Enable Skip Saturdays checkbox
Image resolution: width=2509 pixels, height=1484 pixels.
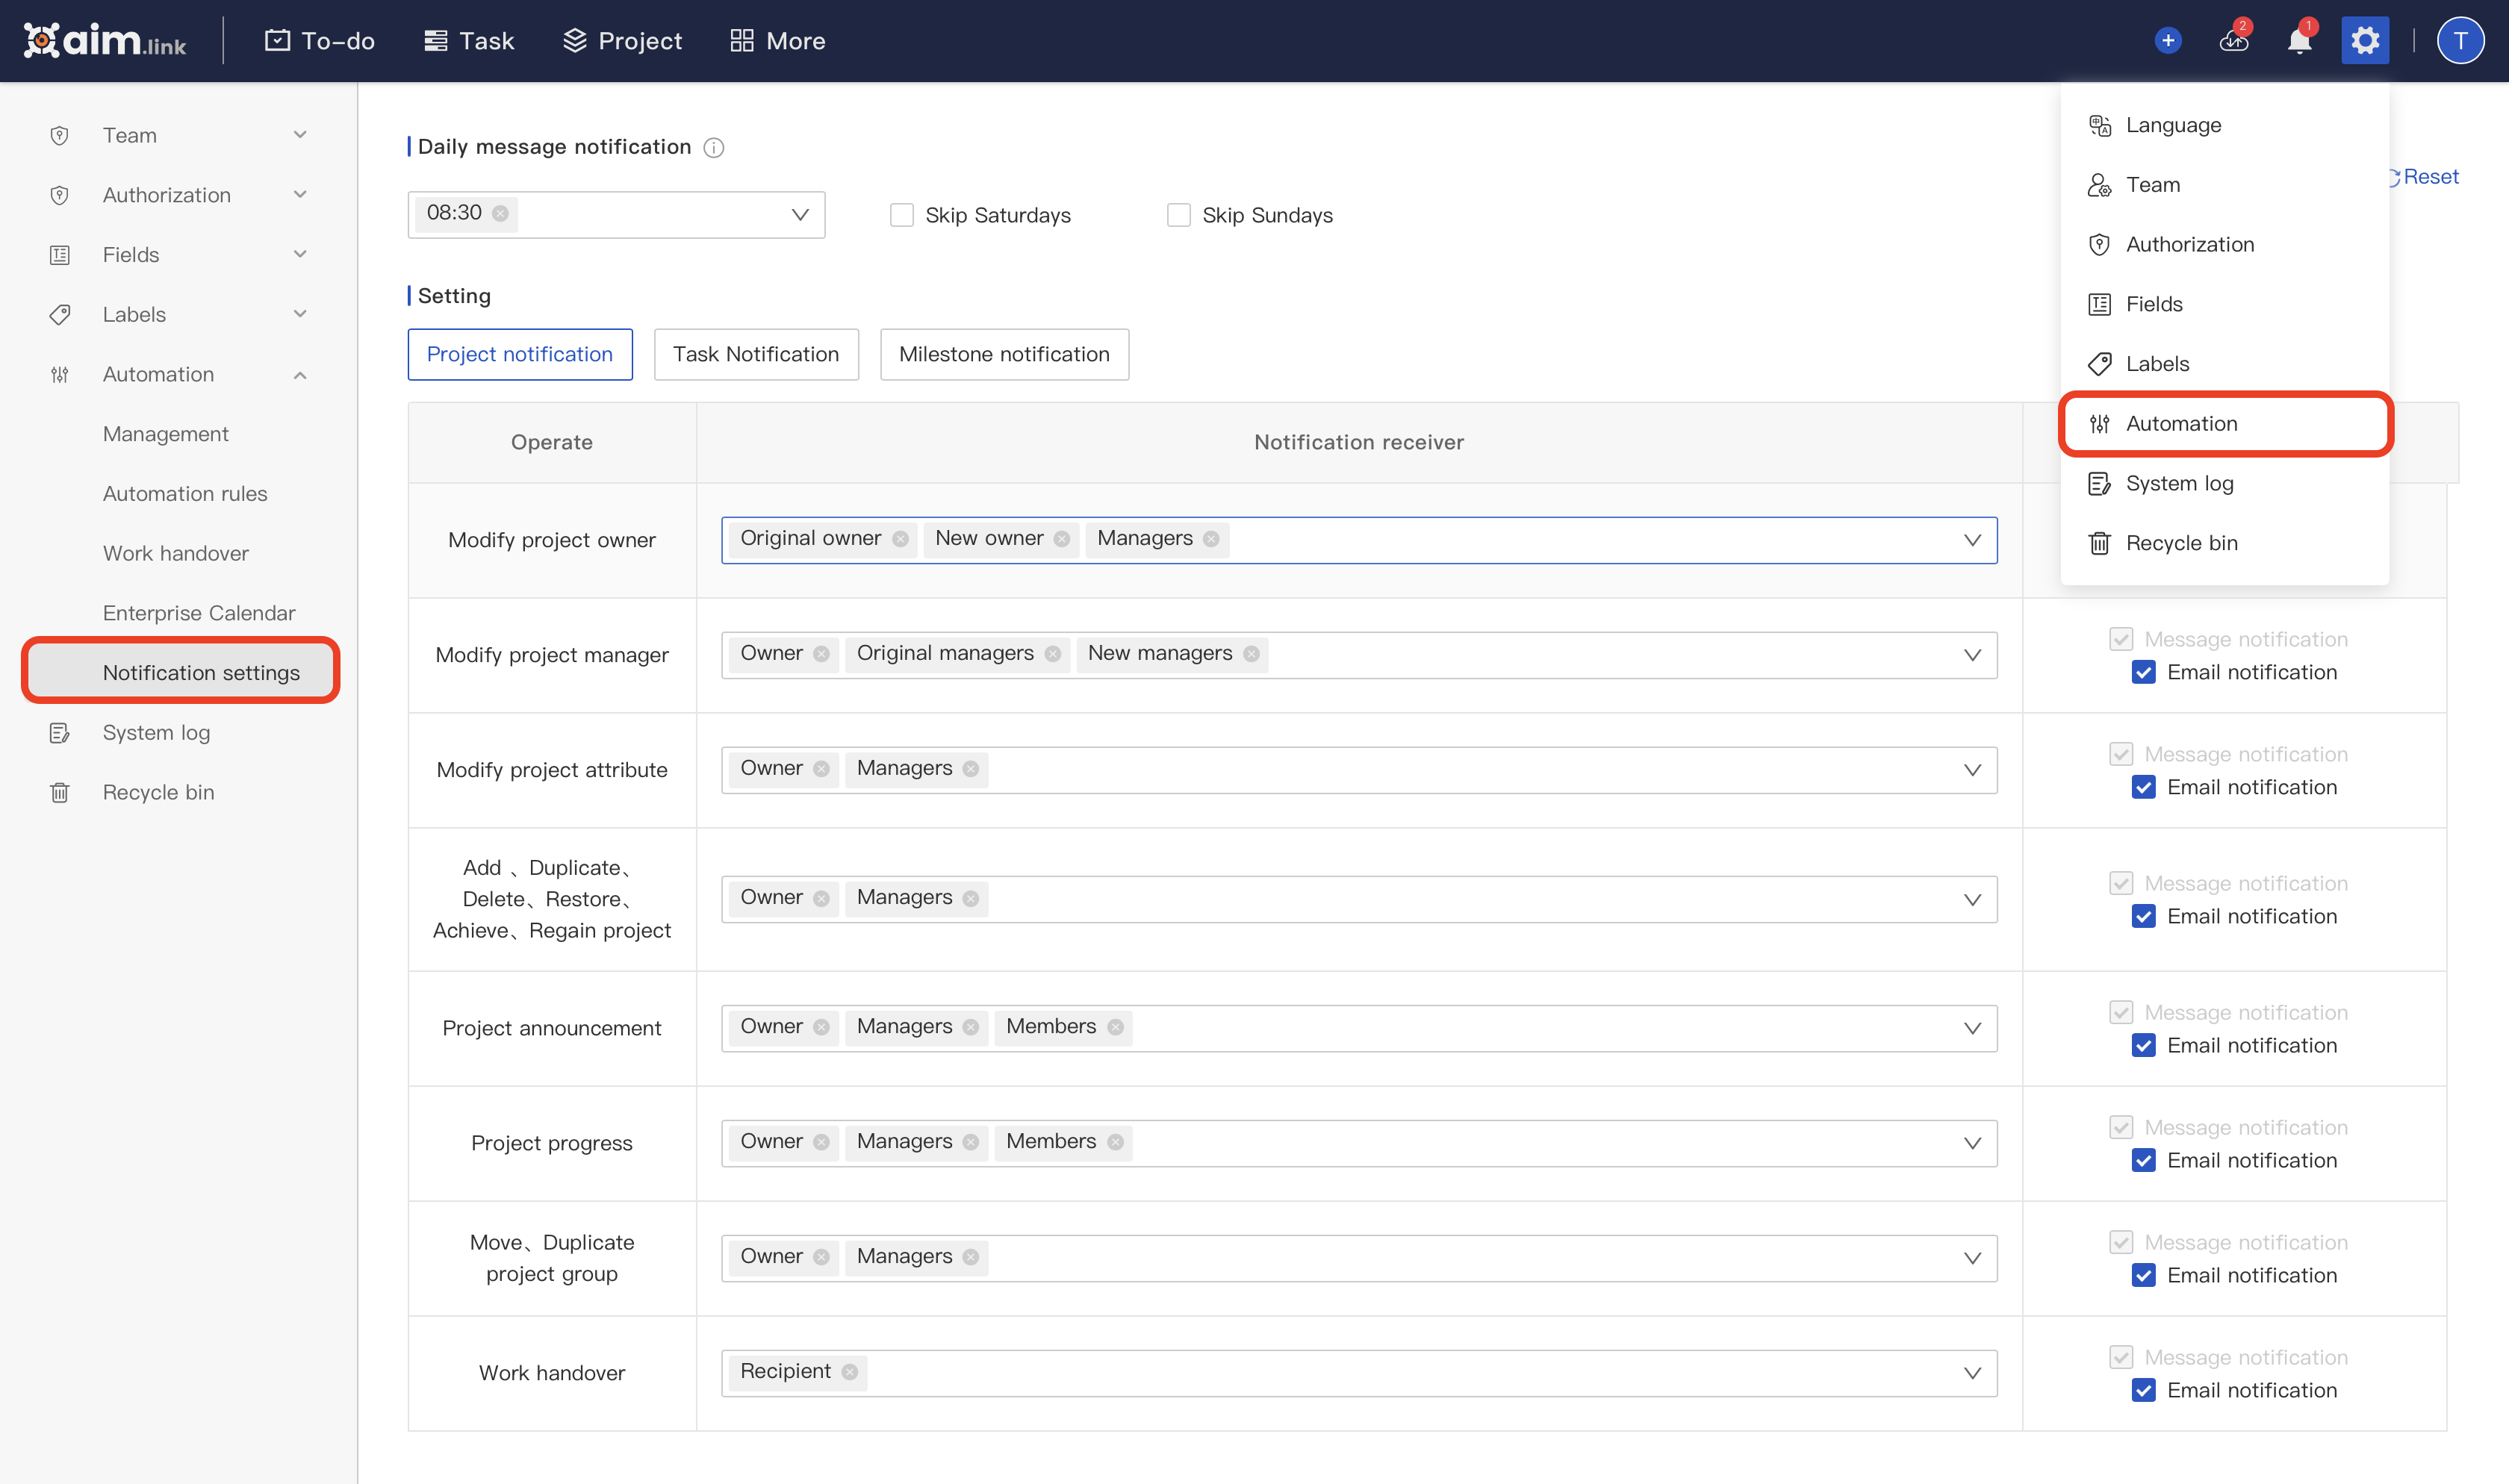[901, 215]
